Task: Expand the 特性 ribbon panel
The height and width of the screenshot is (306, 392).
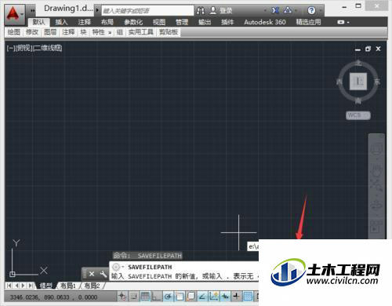Action: click(x=101, y=32)
